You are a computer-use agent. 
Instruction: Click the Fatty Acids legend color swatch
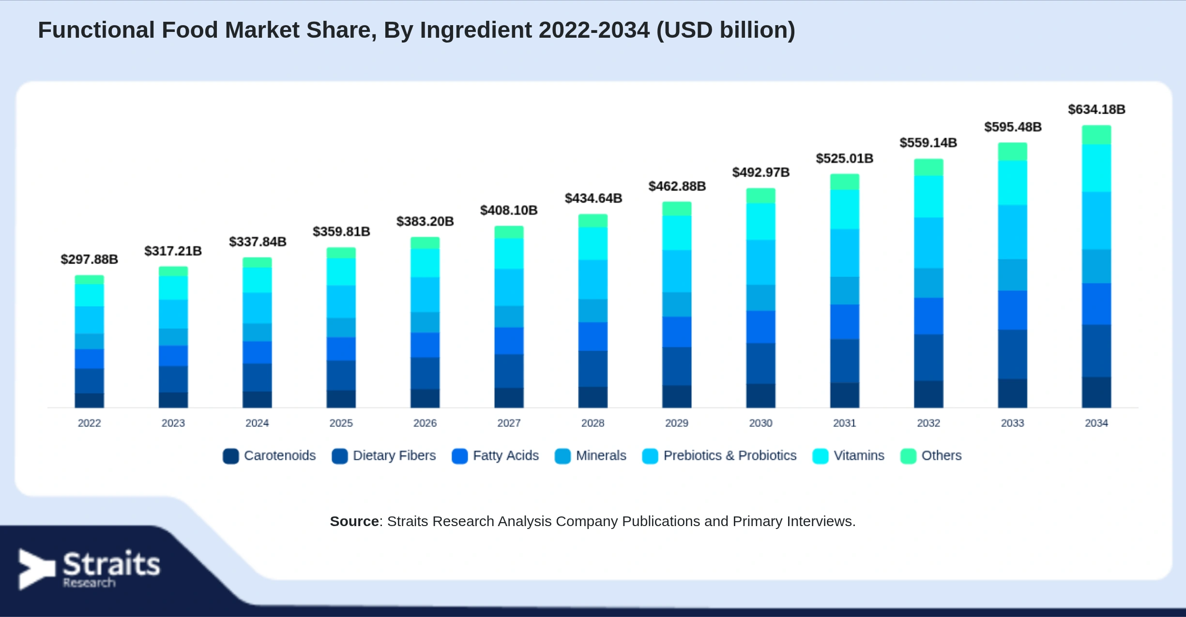[x=460, y=456]
